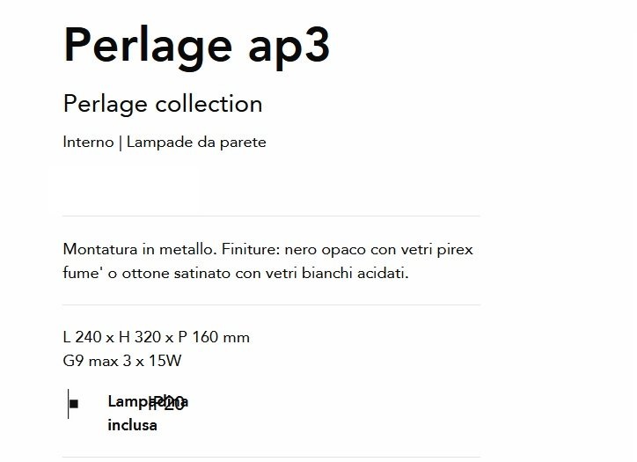The image size is (637, 462).
Task: Click the P 160 mm depth value
Action: click(x=214, y=337)
